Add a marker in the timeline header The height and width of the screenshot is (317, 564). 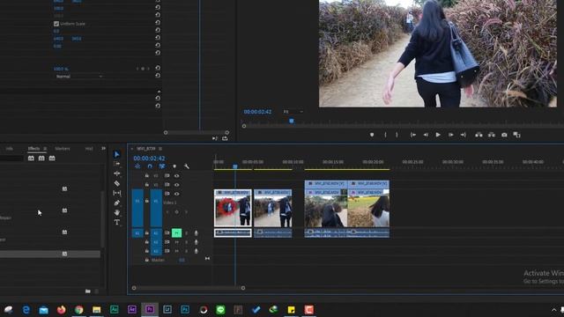[x=174, y=166]
